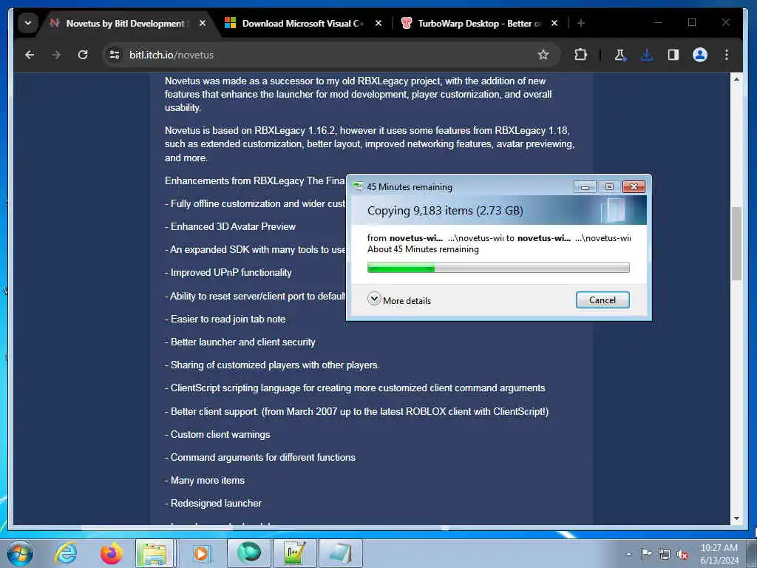Close the Microsoft Visual C++ tab
This screenshot has height=568, width=757.
coord(378,23)
